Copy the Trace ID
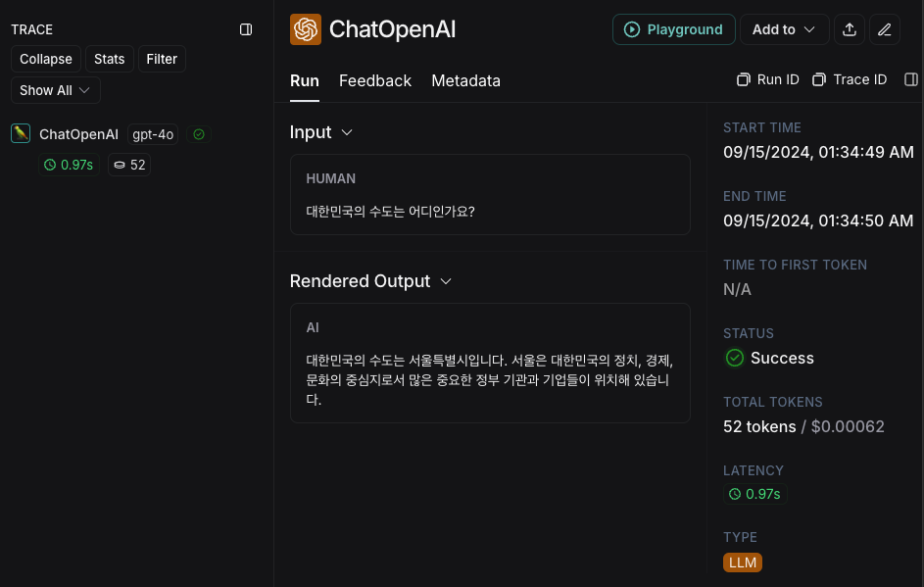This screenshot has height=587, width=924. tap(850, 79)
